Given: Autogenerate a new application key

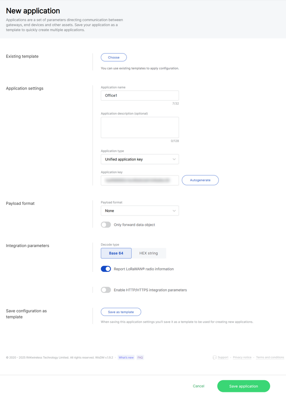Looking at the screenshot, I should tap(200, 180).
